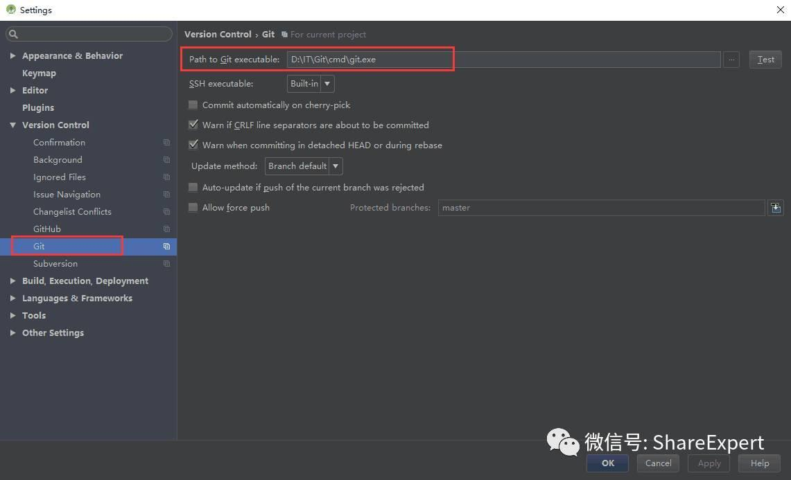This screenshot has width=791, height=480.
Task: Select Confirmation under Version Control
Action: (x=59, y=142)
